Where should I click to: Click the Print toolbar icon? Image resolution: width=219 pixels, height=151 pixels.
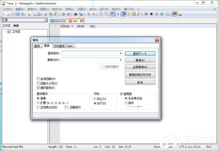[x=39, y=14]
